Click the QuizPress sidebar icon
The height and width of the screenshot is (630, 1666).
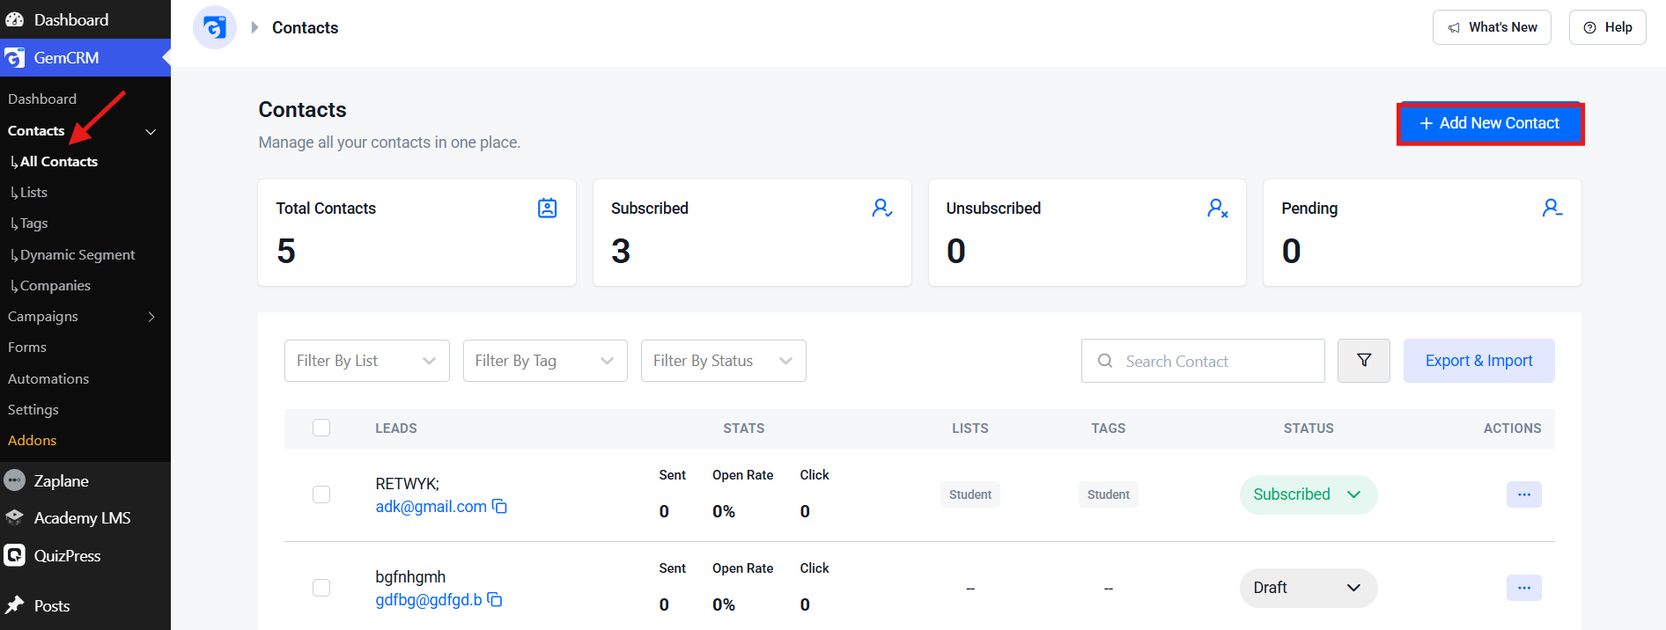point(15,555)
